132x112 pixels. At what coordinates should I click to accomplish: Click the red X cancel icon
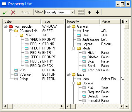[13, 13]
